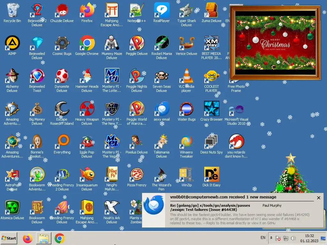The height and width of the screenshot is (245, 327).
Task: Open Rocket Mania Deluxe shortcut
Action: pos(161,47)
